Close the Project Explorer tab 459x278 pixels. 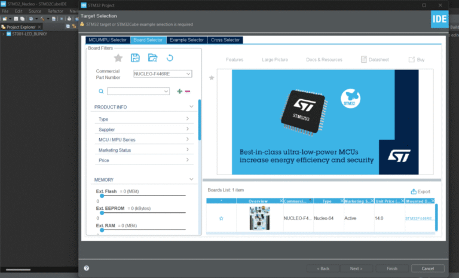[x=39, y=27]
